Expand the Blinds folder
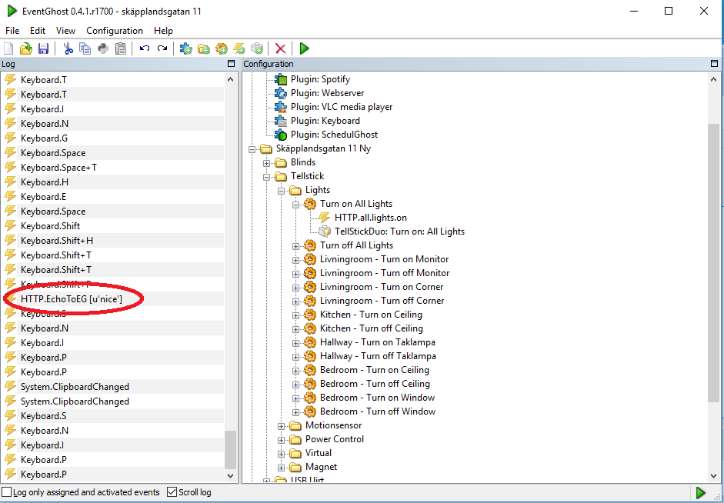The height and width of the screenshot is (503, 724). 266,163
